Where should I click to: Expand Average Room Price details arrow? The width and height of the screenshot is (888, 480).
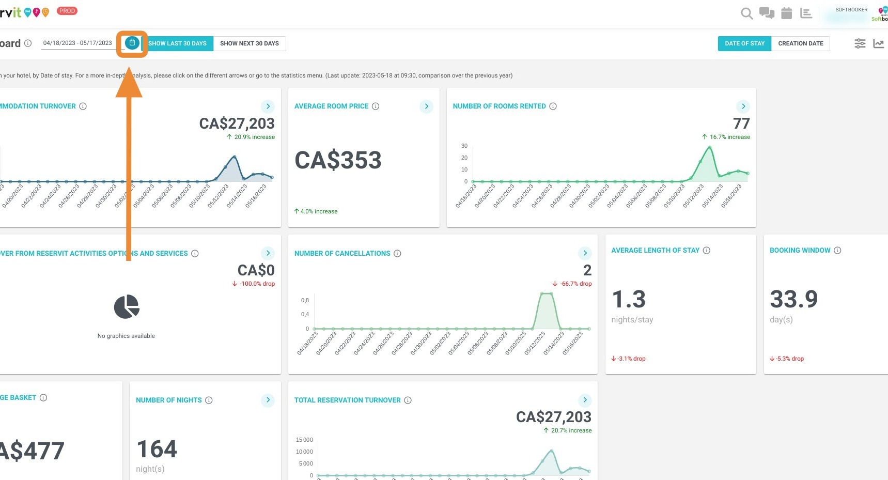(x=426, y=106)
